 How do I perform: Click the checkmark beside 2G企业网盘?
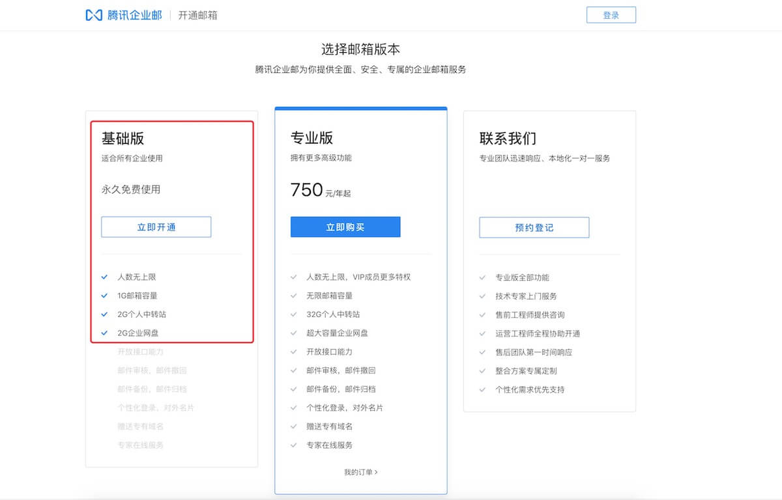point(104,334)
